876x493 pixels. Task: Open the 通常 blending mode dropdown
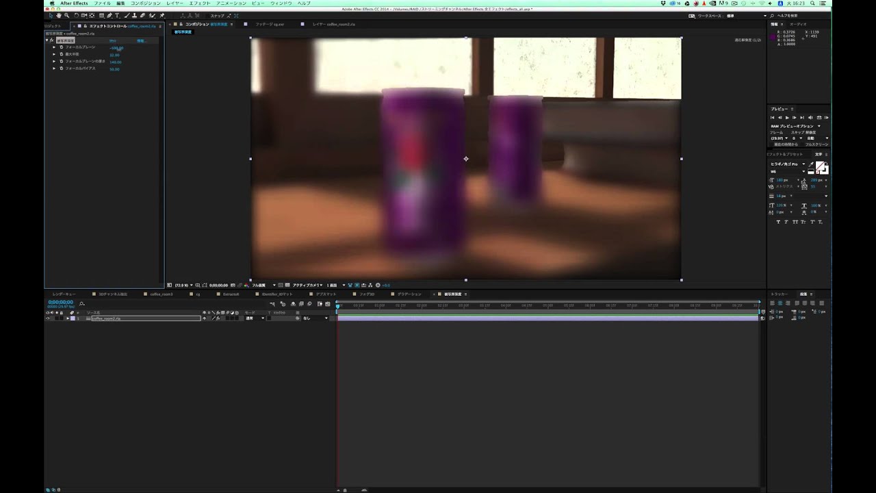255,318
